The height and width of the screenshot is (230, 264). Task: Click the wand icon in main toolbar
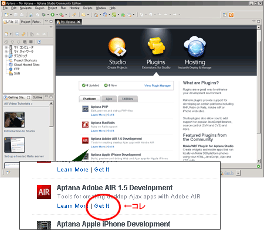coord(74,15)
